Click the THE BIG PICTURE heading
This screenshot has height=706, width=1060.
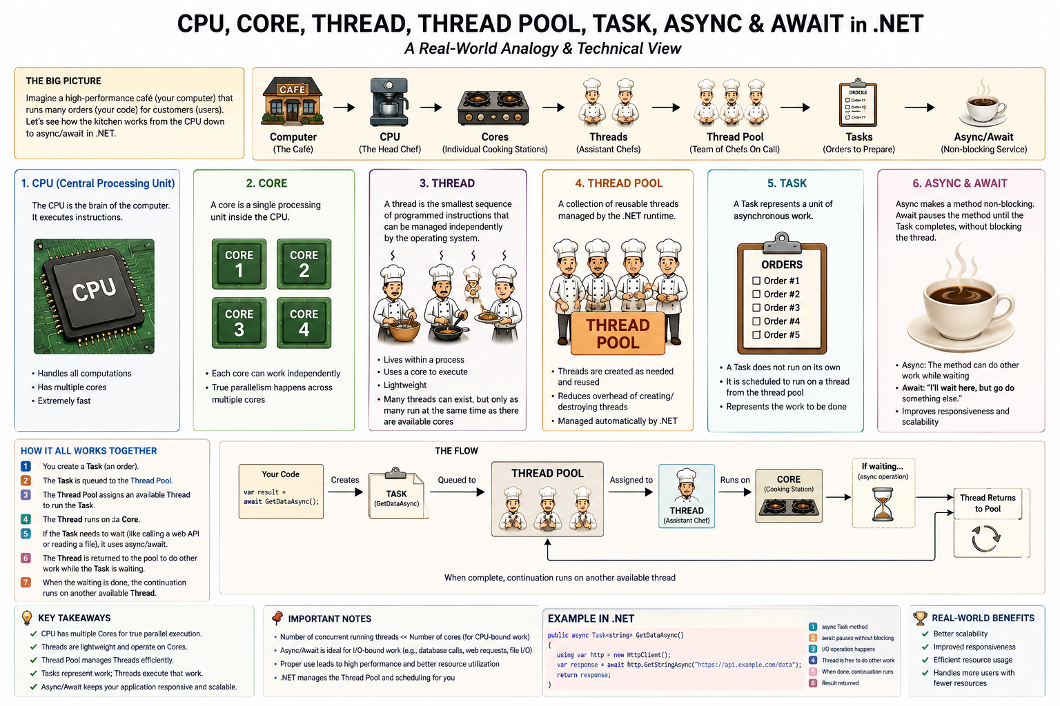(63, 81)
